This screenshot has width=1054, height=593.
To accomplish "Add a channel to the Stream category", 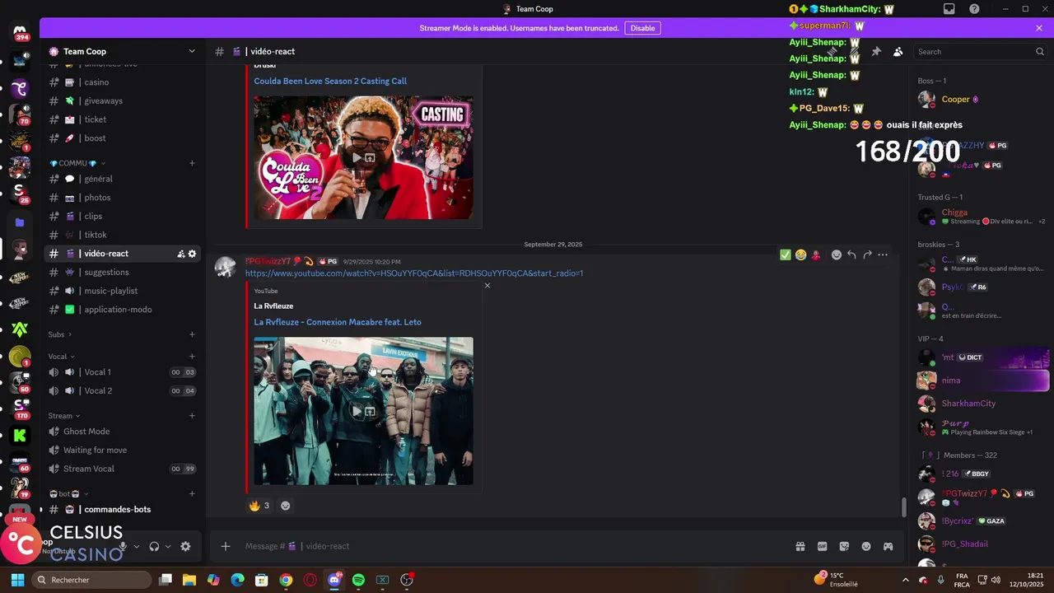I will tap(192, 416).
